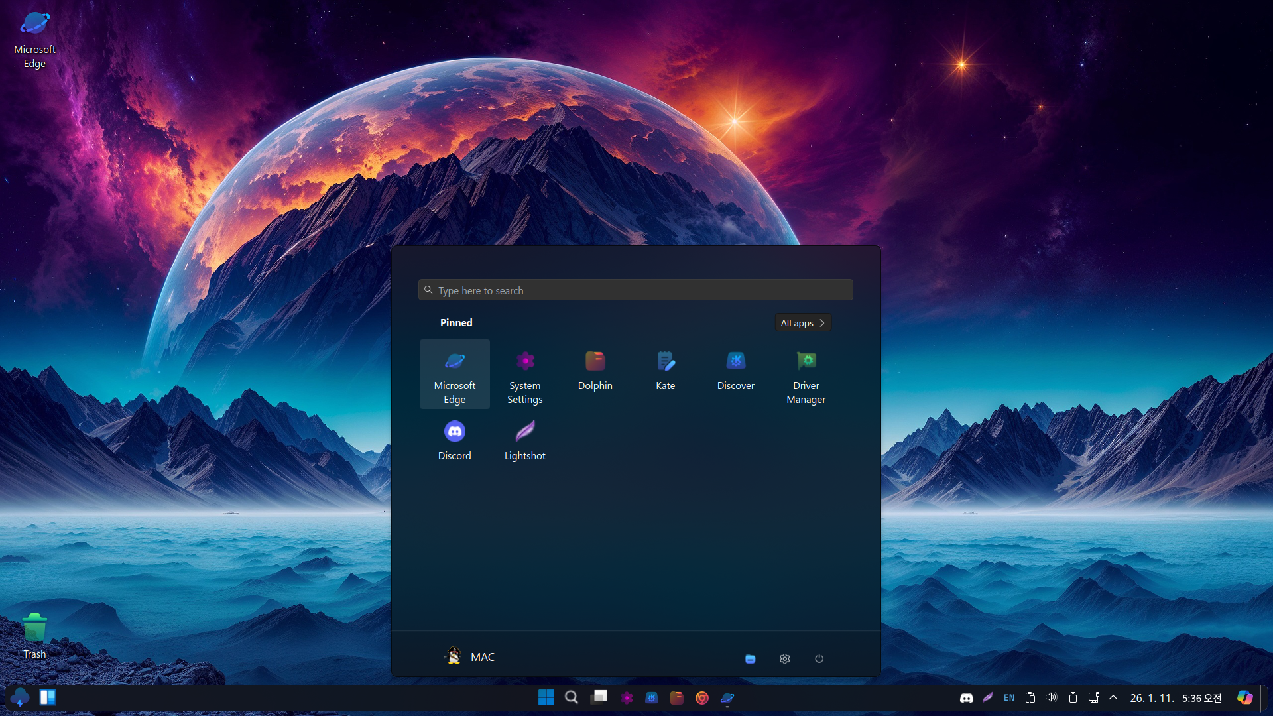The image size is (1273, 716).
Task: Show hidden system tray icons chevron
Action: tap(1113, 697)
